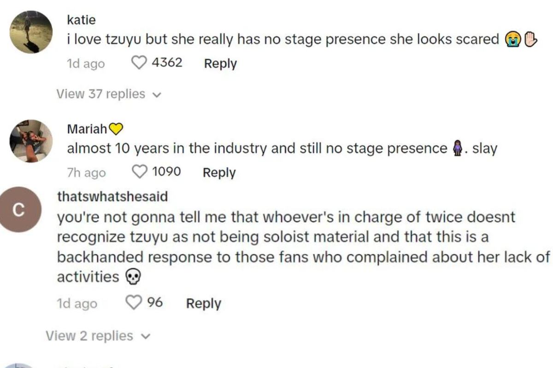Open thatswhatshesaid's letter C avatar

[19, 210]
